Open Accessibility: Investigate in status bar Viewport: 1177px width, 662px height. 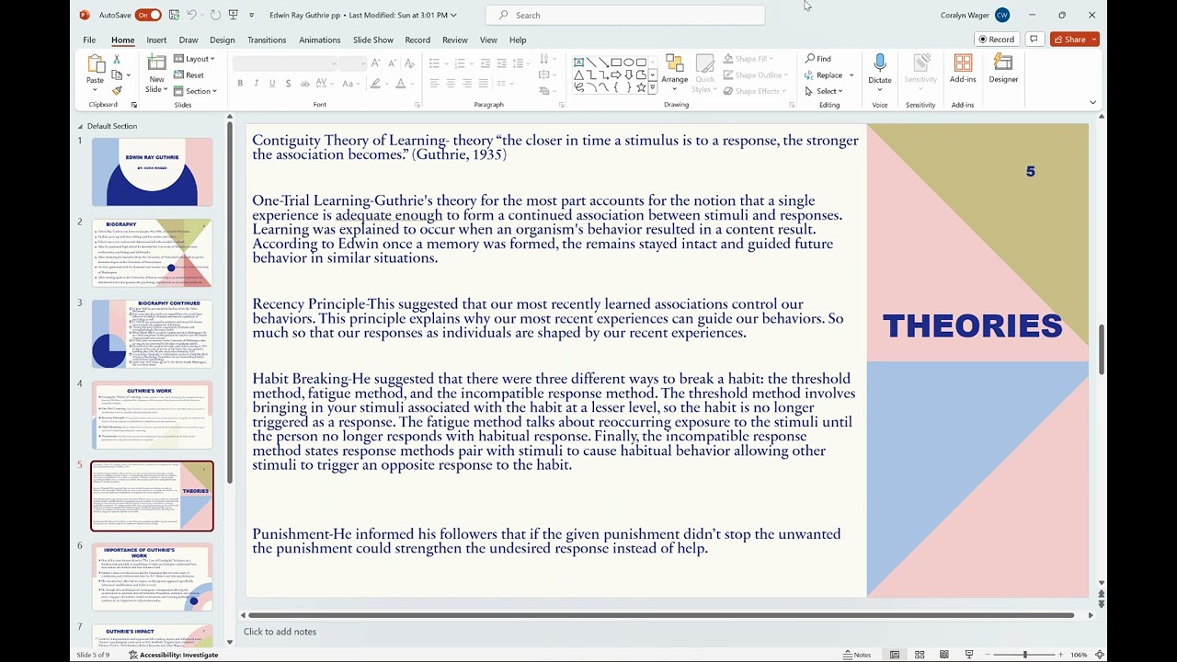click(174, 655)
